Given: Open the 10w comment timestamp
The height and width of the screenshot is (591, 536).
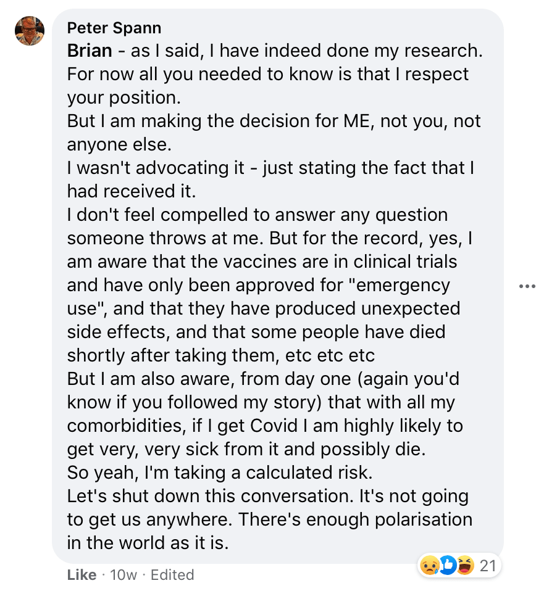Looking at the screenshot, I should coord(123,575).
